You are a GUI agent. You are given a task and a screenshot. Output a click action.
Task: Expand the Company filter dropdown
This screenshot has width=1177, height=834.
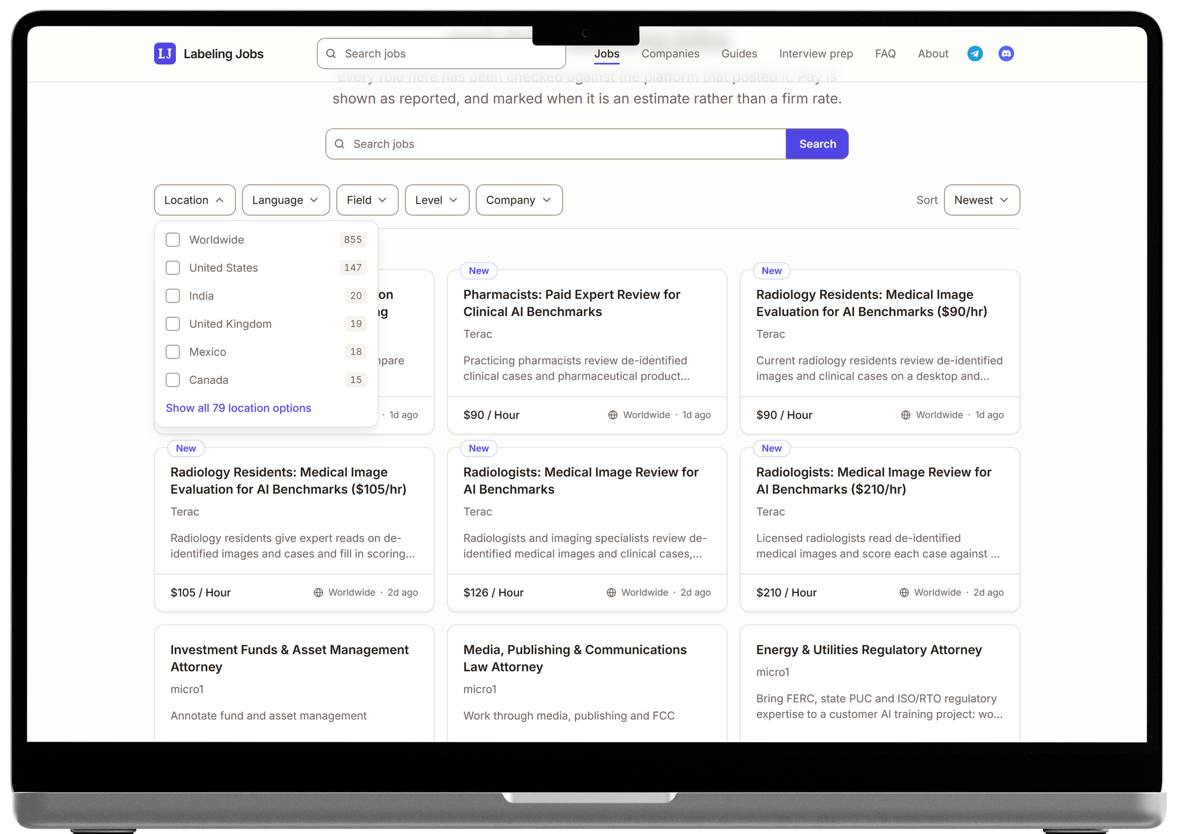click(519, 200)
